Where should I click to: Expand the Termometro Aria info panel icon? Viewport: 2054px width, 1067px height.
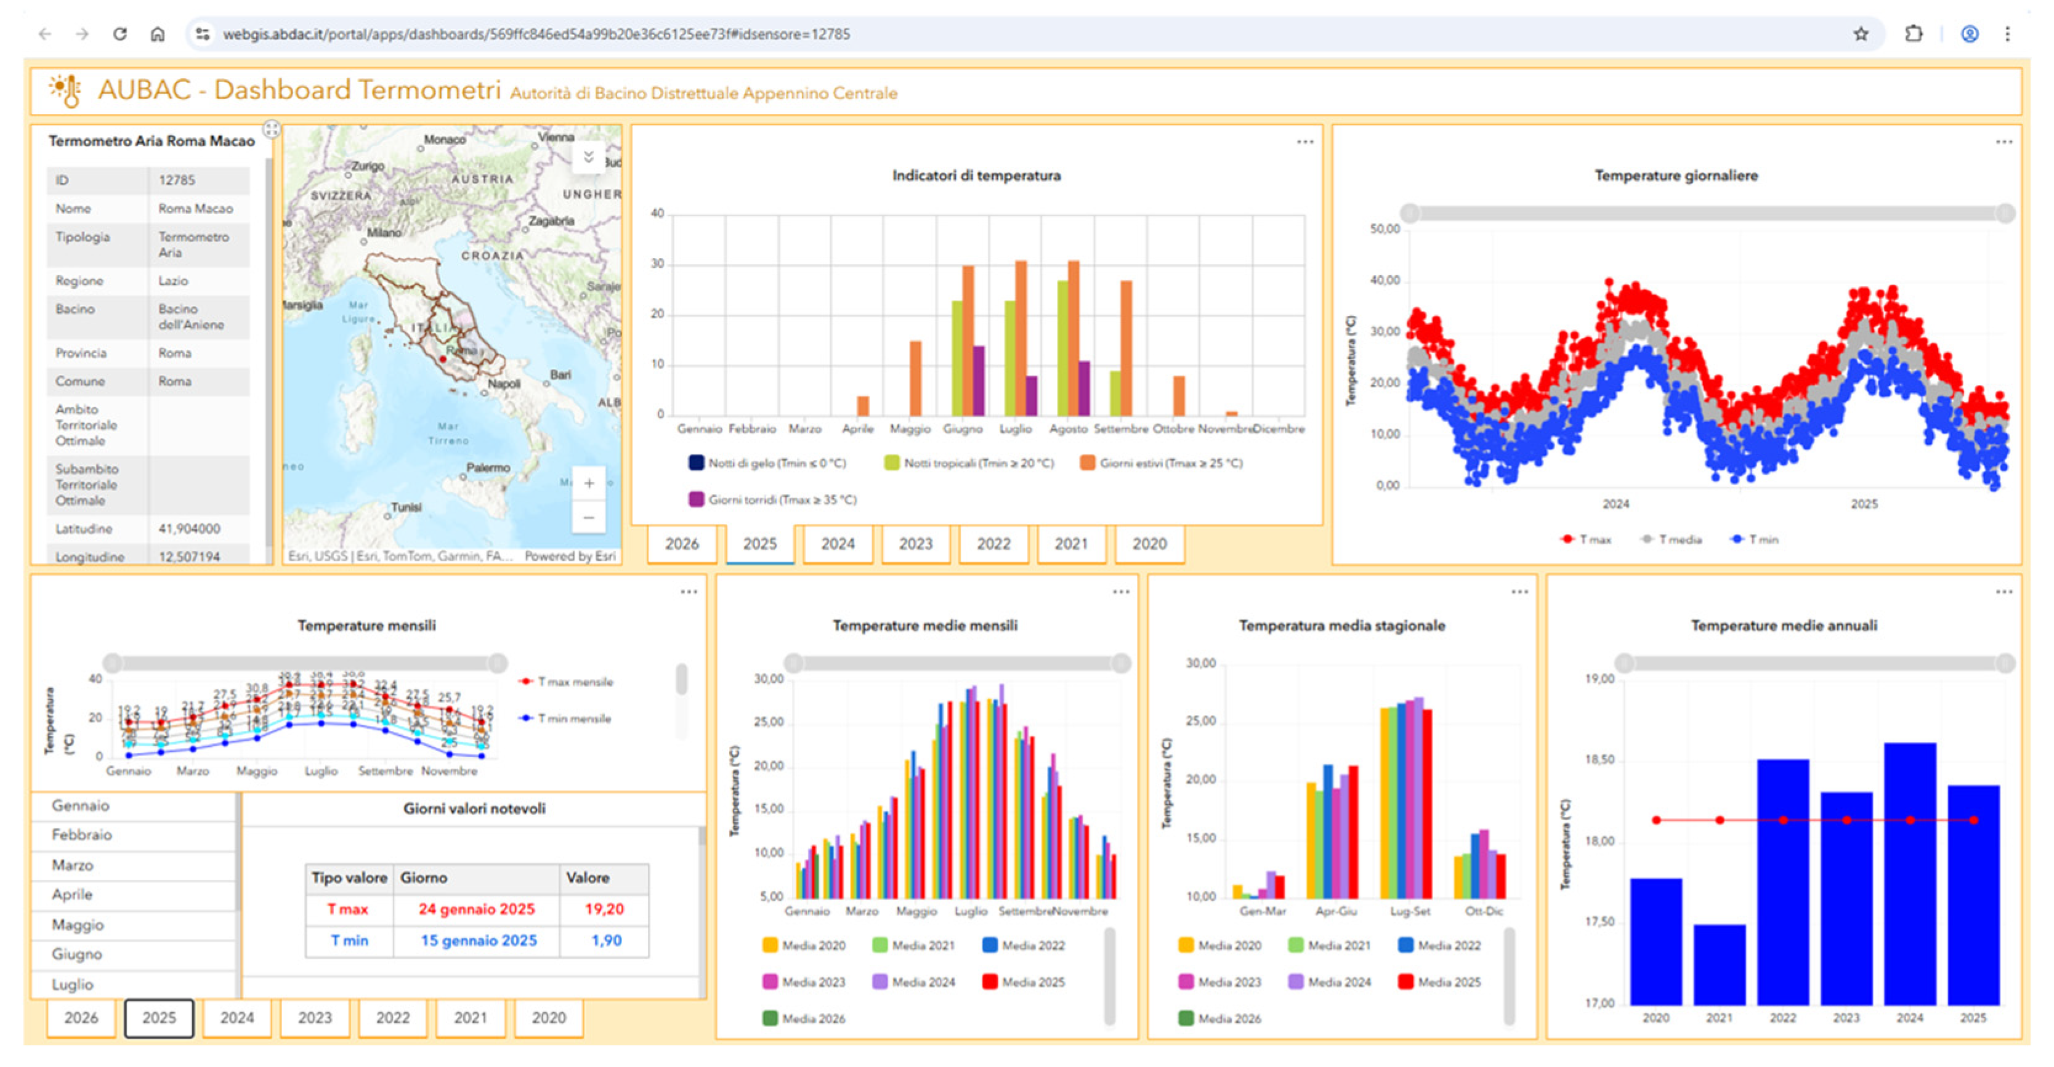point(271,129)
